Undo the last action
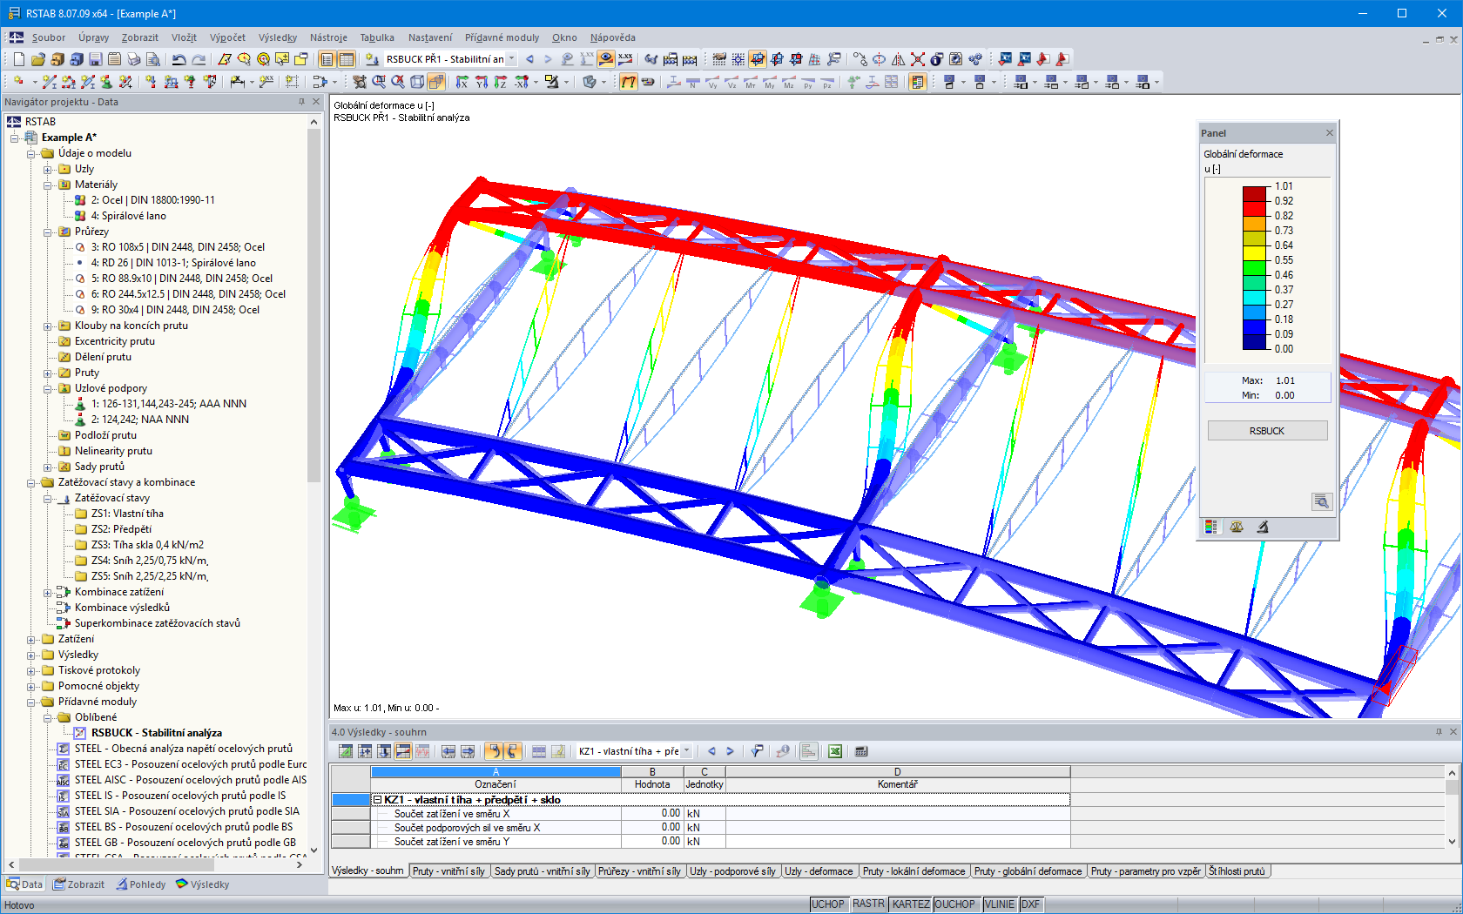The image size is (1463, 914). coord(179,59)
